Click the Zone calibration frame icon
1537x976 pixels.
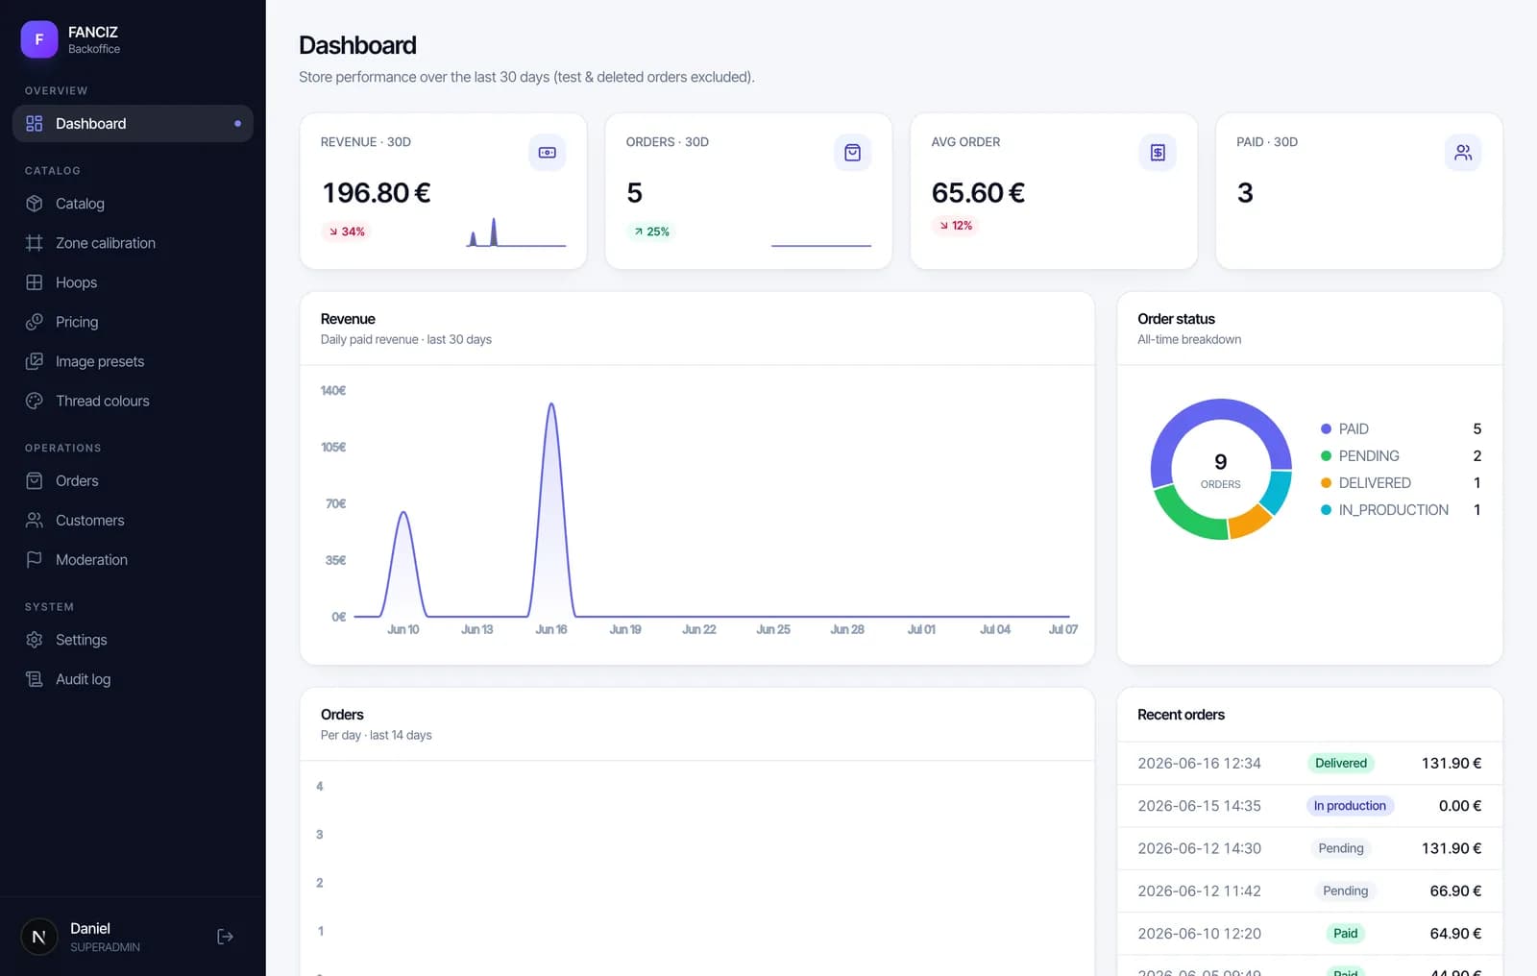(35, 243)
